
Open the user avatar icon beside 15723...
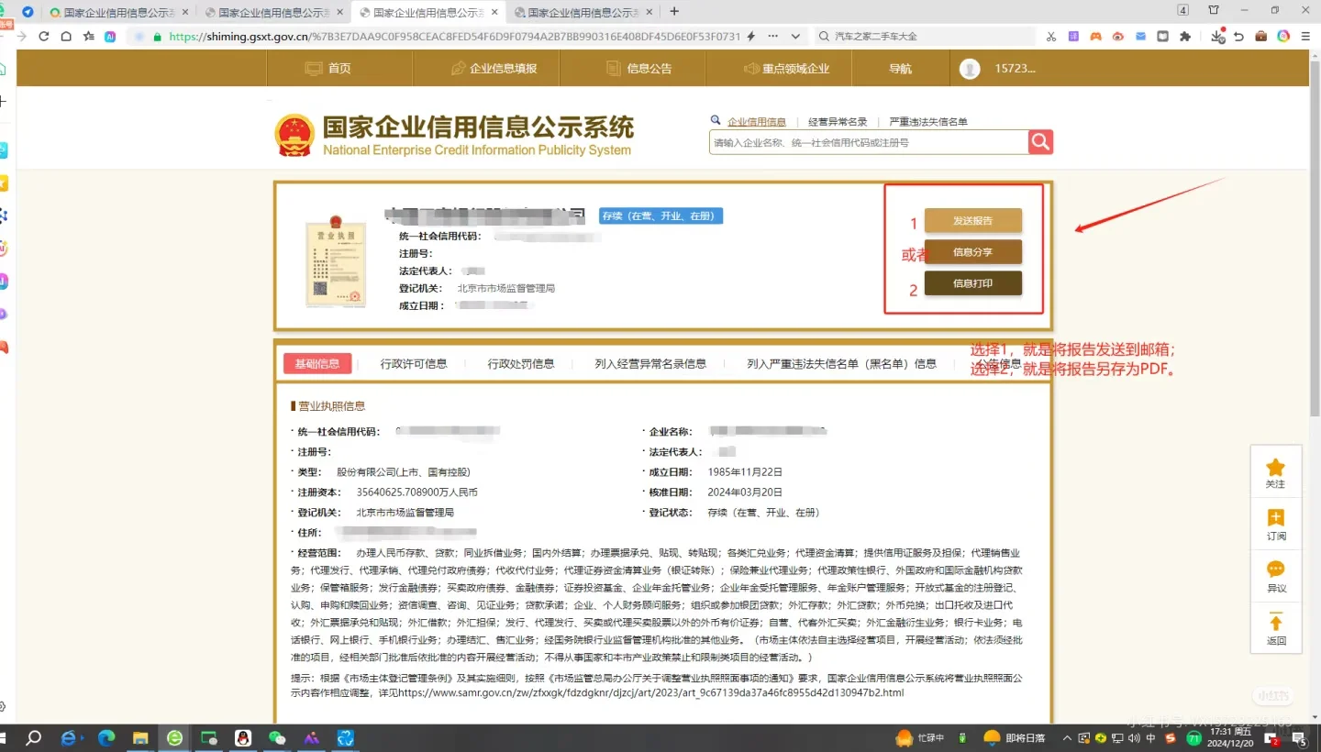970,68
